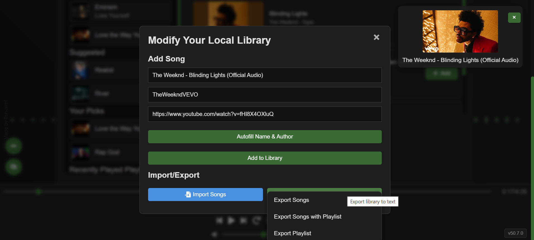Dismiss the Blinding Lights preview card
This screenshot has height=240, width=534.
514,18
